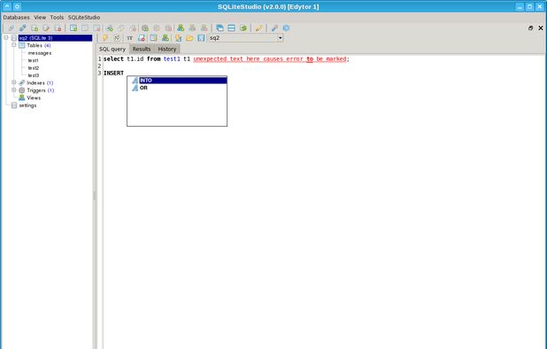Screen dimensions: 547x349
Task: Select the messages table in tree
Action: click(x=40, y=53)
